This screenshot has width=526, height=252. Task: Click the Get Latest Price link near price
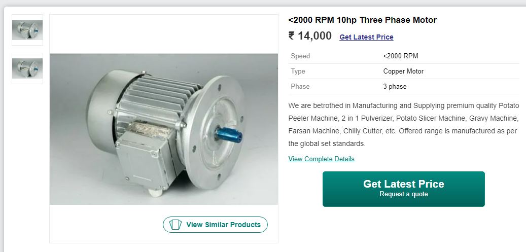tap(366, 37)
